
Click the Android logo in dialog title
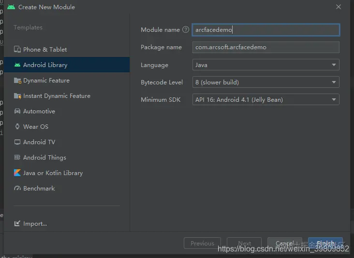[x=11, y=7]
